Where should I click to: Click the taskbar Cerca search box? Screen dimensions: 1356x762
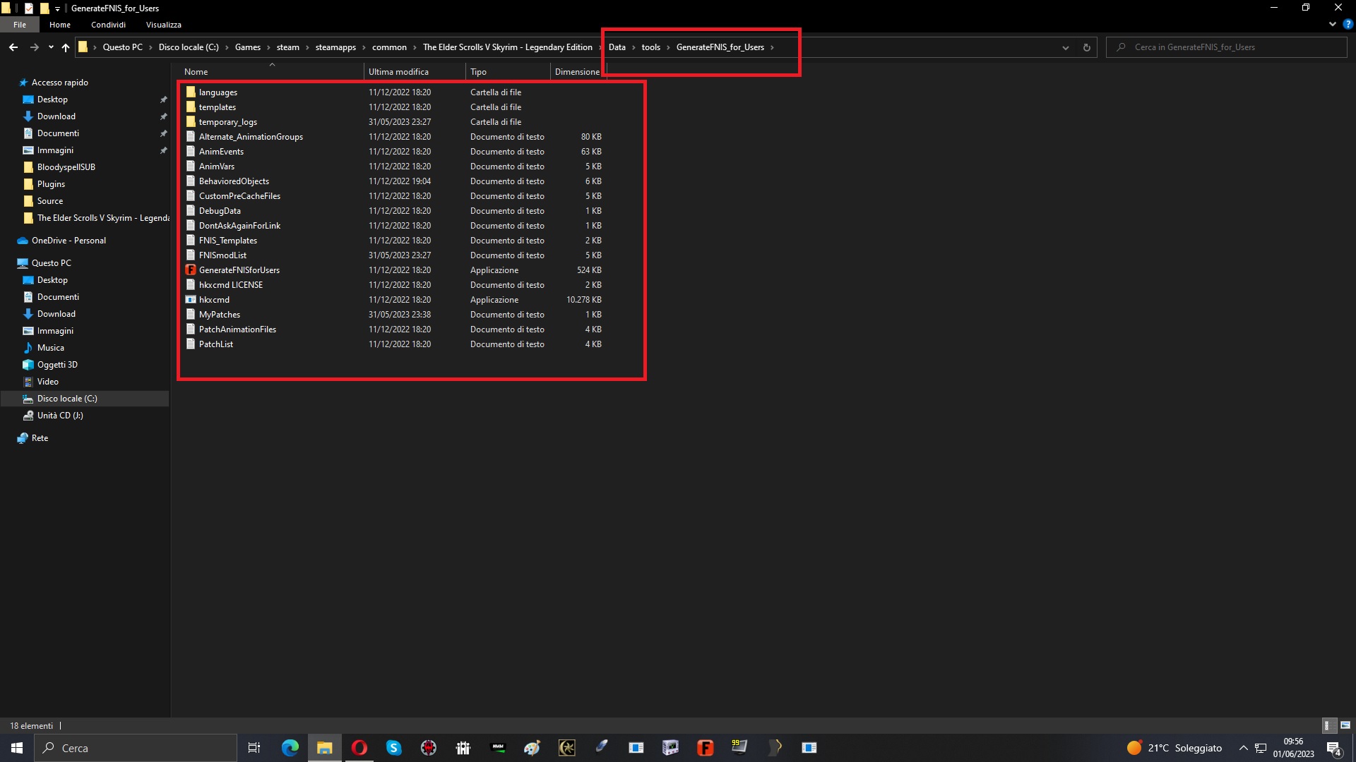136,748
